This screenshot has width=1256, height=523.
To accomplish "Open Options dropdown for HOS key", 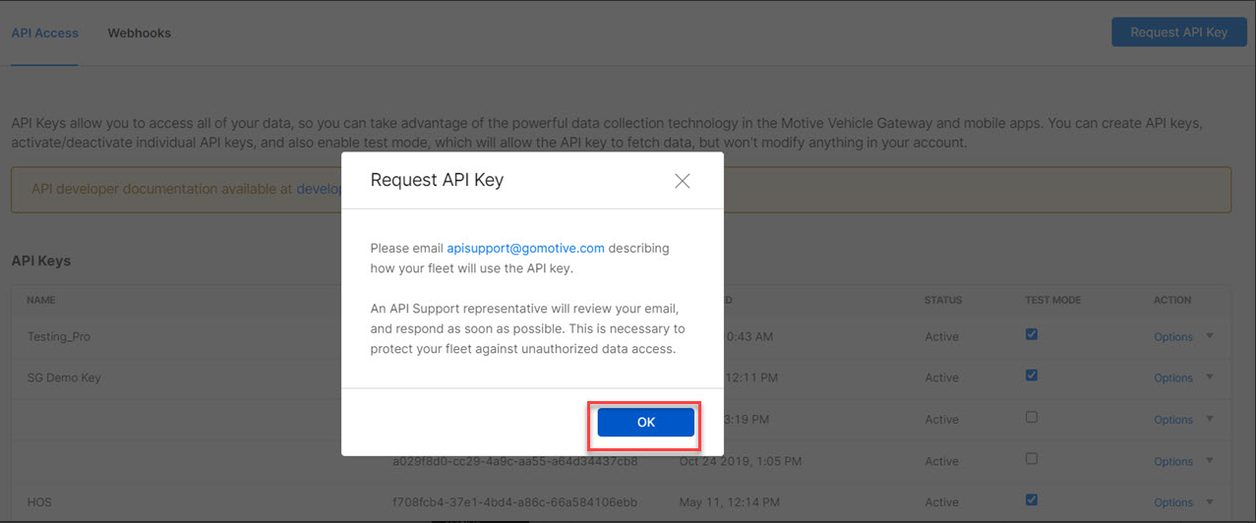I will [x=1173, y=503].
